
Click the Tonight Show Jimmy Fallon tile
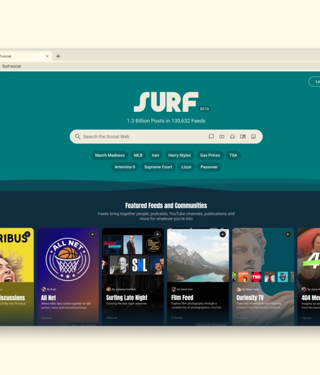point(153,244)
